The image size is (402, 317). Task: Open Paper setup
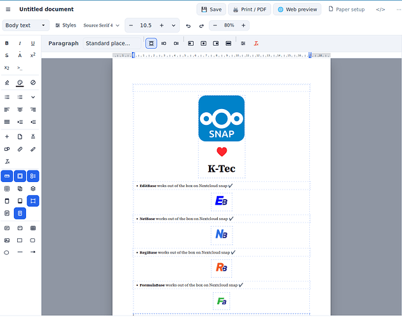347,10
